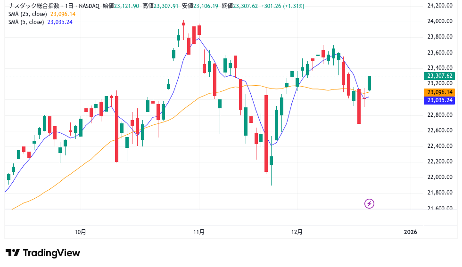
Task: Click the orange 23,096.14 axis label
Action: [440, 92]
